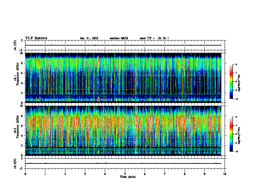Click the "ch.3(V)" waveform axis label
Image resolution: width=253 pixels, height=195 pixels.
15,163
